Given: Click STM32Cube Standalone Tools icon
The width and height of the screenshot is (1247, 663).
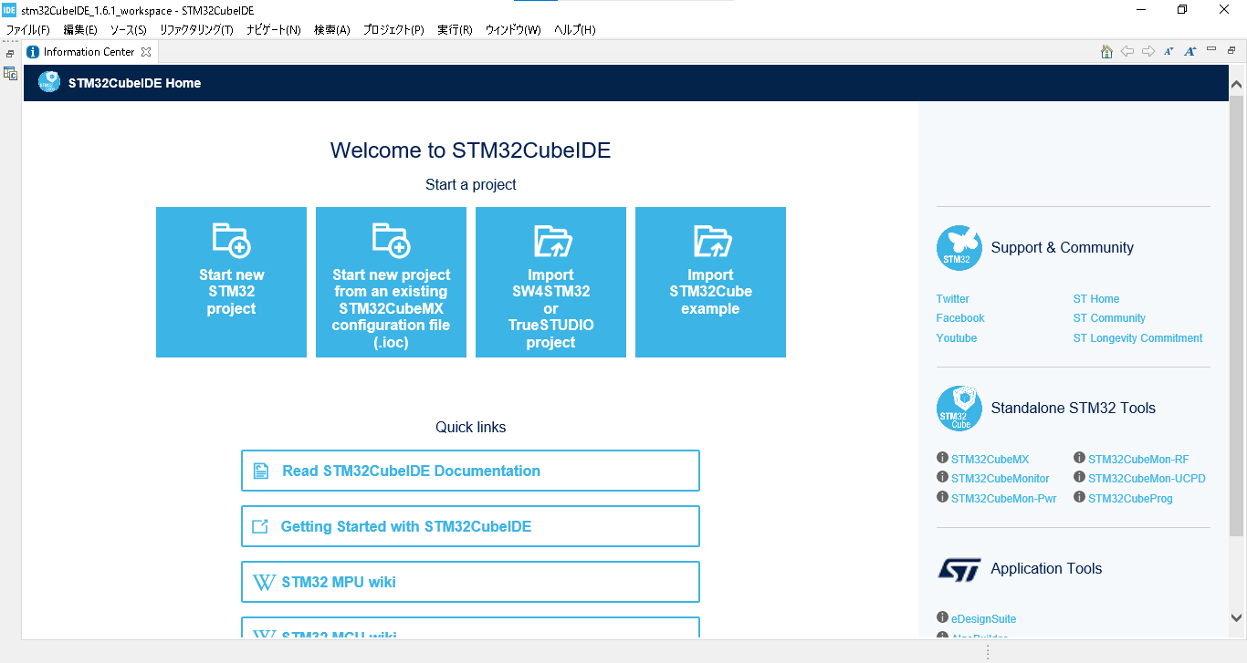Looking at the screenshot, I should point(959,409).
